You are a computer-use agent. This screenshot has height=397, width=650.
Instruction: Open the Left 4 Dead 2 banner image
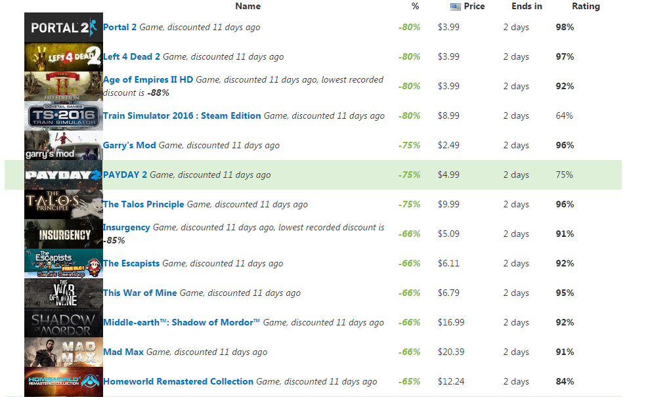[64, 57]
